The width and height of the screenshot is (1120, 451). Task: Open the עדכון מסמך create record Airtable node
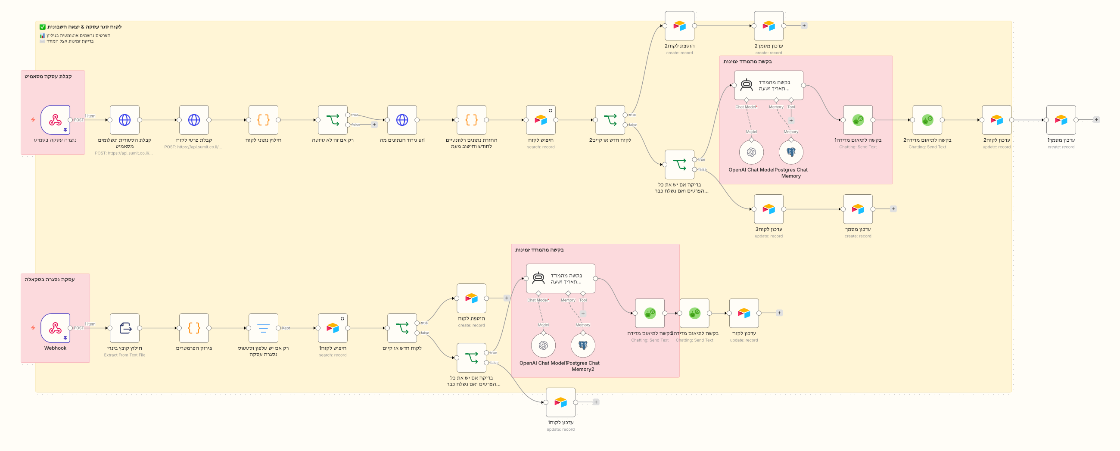(858, 209)
